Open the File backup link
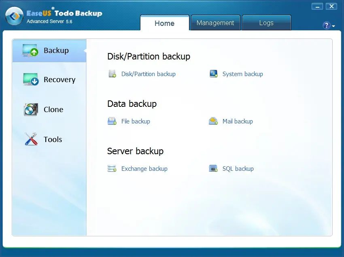The image size is (344, 257). pyautogui.click(x=136, y=121)
